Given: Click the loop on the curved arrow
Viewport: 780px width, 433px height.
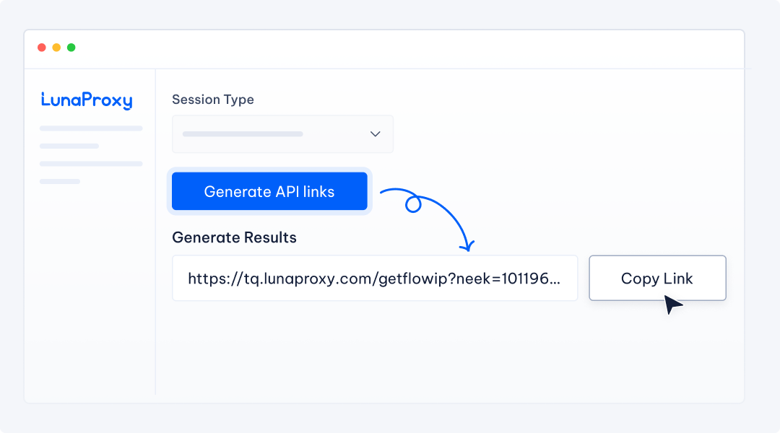Looking at the screenshot, I should point(413,206).
